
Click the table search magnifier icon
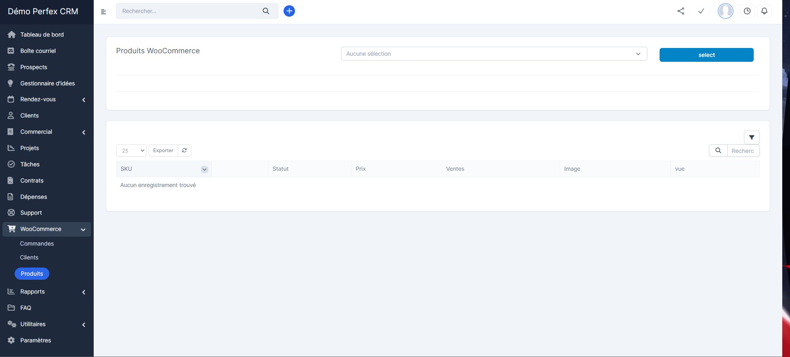click(x=718, y=150)
